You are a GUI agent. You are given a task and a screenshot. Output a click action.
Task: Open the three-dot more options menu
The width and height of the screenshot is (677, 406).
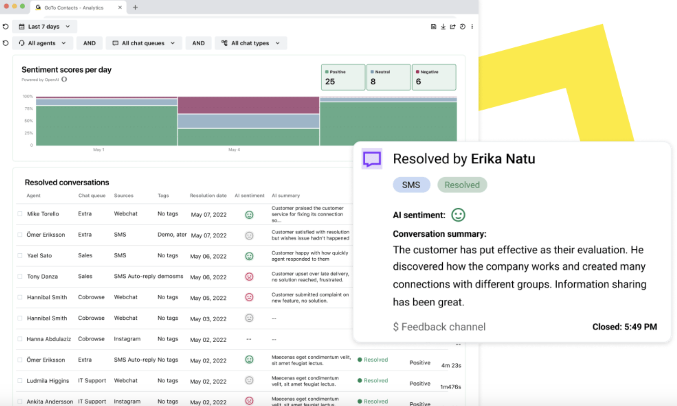(x=472, y=26)
